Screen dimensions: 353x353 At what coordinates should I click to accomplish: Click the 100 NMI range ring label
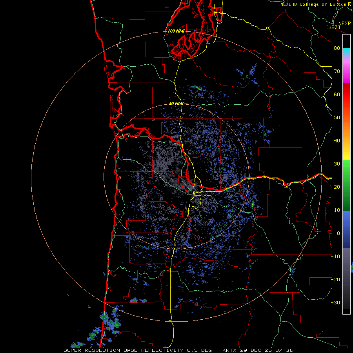[176, 31]
